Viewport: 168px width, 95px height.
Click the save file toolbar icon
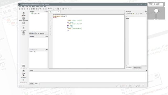point(31,9)
